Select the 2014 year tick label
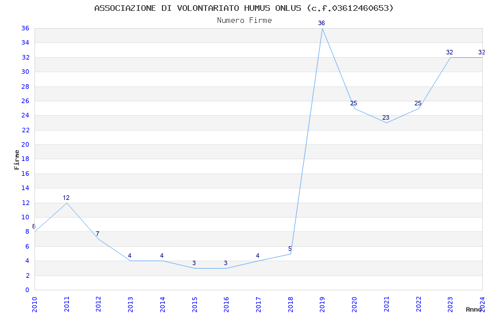The height and width of the screenshot is (315, 488). click(162, 305)
